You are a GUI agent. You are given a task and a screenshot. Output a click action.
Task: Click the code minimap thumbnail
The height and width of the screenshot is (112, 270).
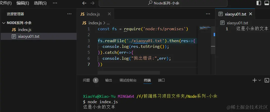[x=205, y=28]
